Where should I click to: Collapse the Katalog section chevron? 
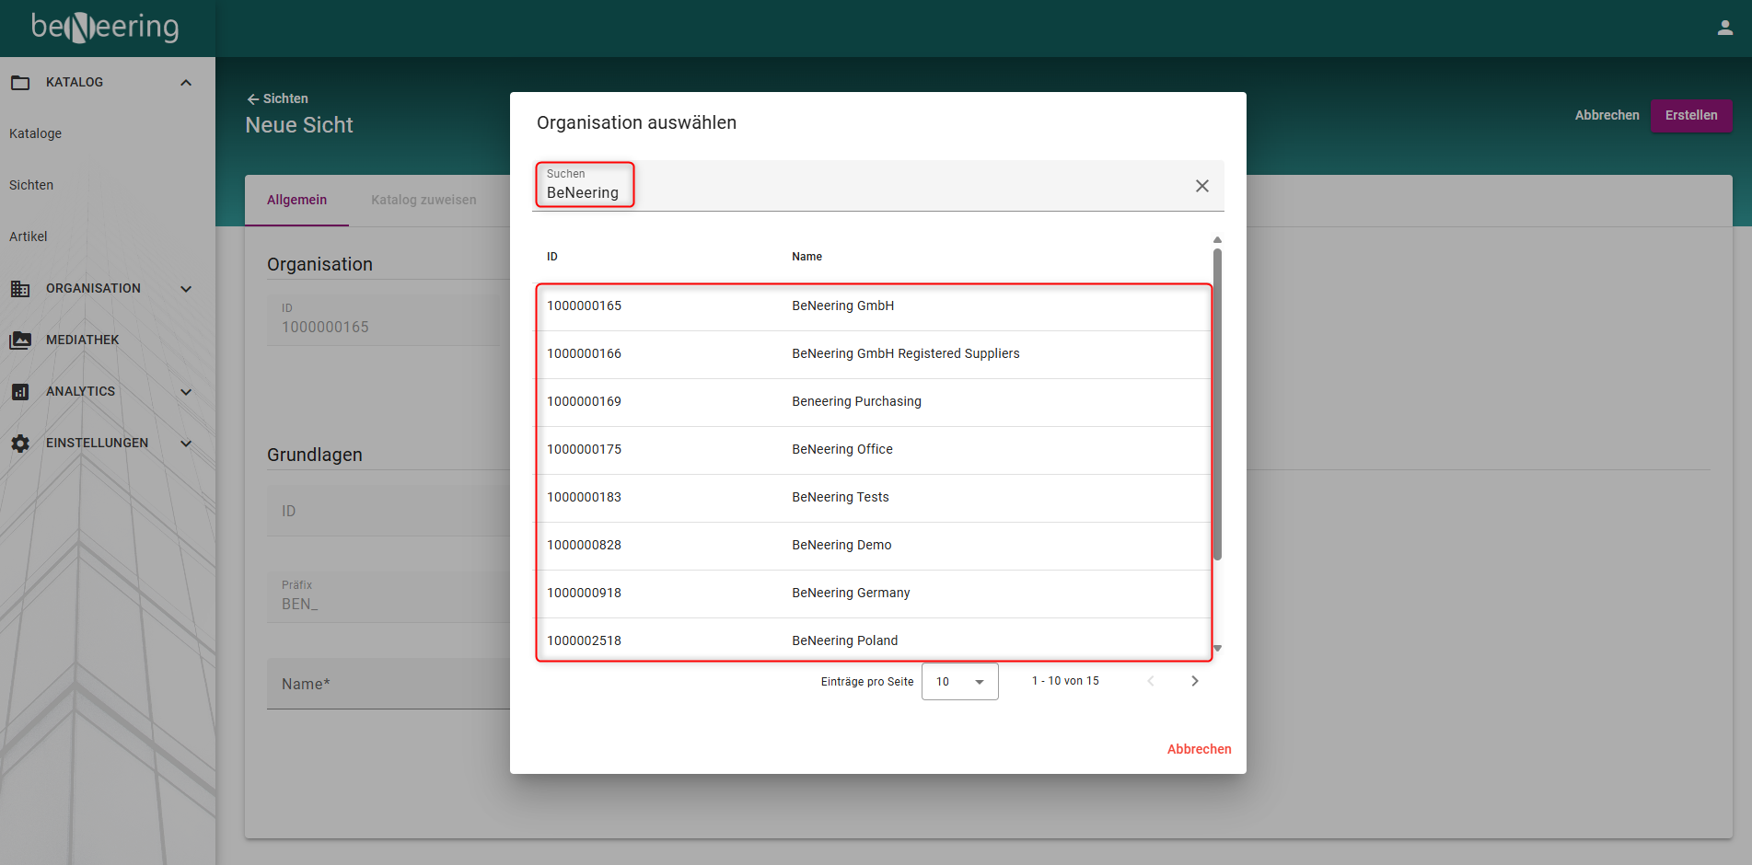tap(186, 83)
